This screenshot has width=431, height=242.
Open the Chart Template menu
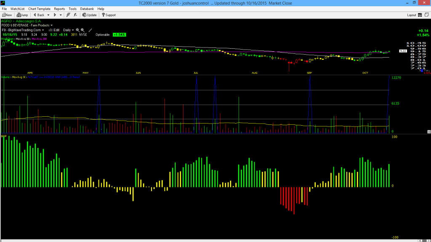click(39, 9)
